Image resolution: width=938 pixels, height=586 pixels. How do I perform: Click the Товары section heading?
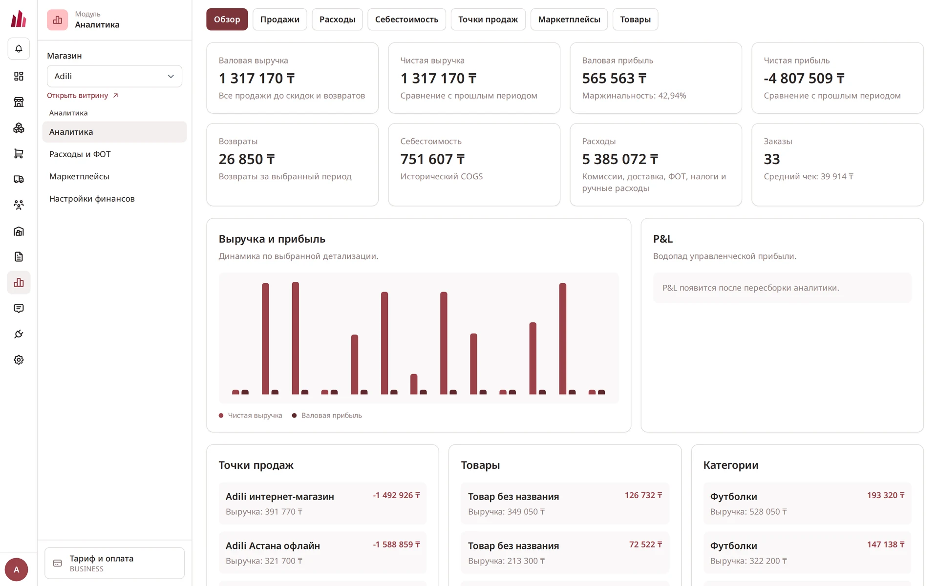point(480,465)
